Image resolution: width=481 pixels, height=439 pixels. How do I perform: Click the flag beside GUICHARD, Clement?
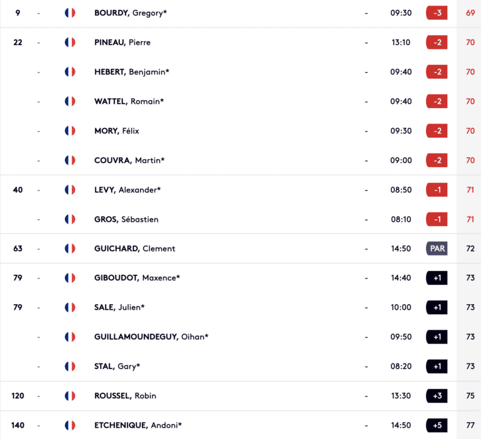70,249
